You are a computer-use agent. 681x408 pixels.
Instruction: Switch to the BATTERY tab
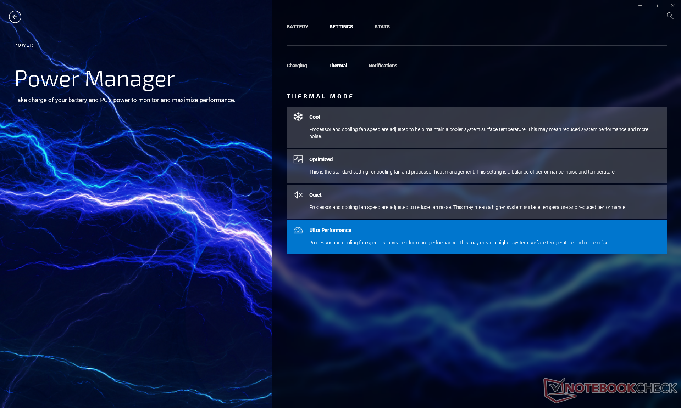coord(297,27)
